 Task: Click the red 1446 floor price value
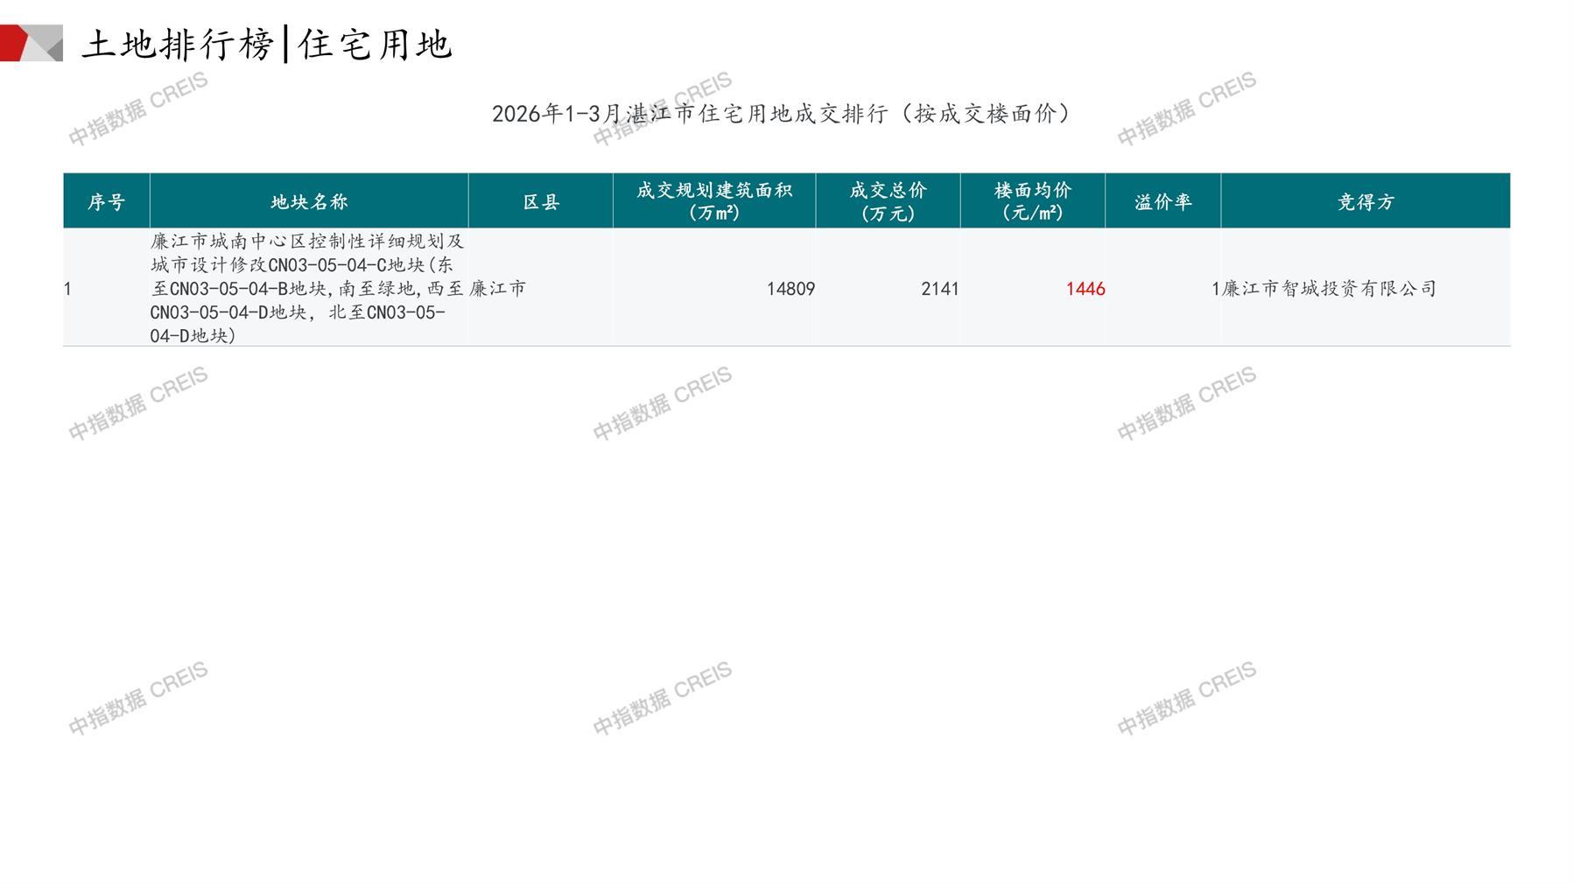tap(1085, 289)
